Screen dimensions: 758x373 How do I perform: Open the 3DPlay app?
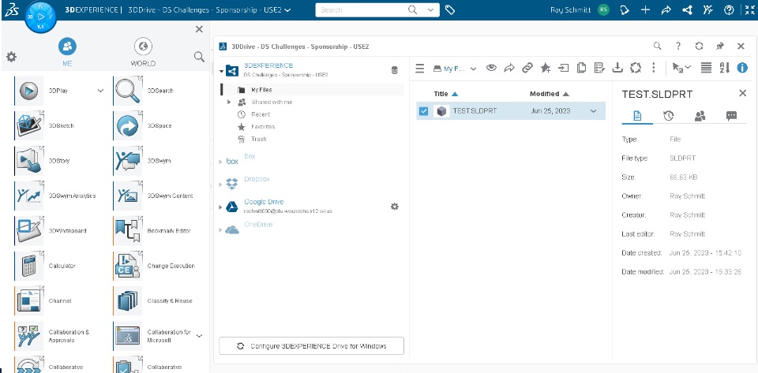[x=28, y=91]
